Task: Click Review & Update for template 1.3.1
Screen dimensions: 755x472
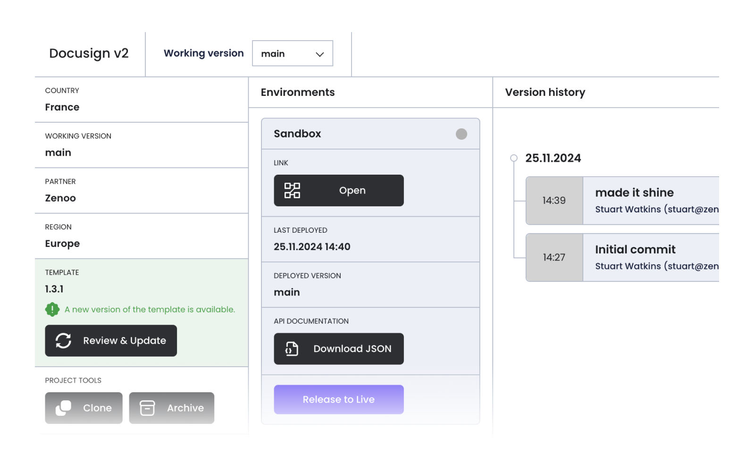Action: click(111, 340)
